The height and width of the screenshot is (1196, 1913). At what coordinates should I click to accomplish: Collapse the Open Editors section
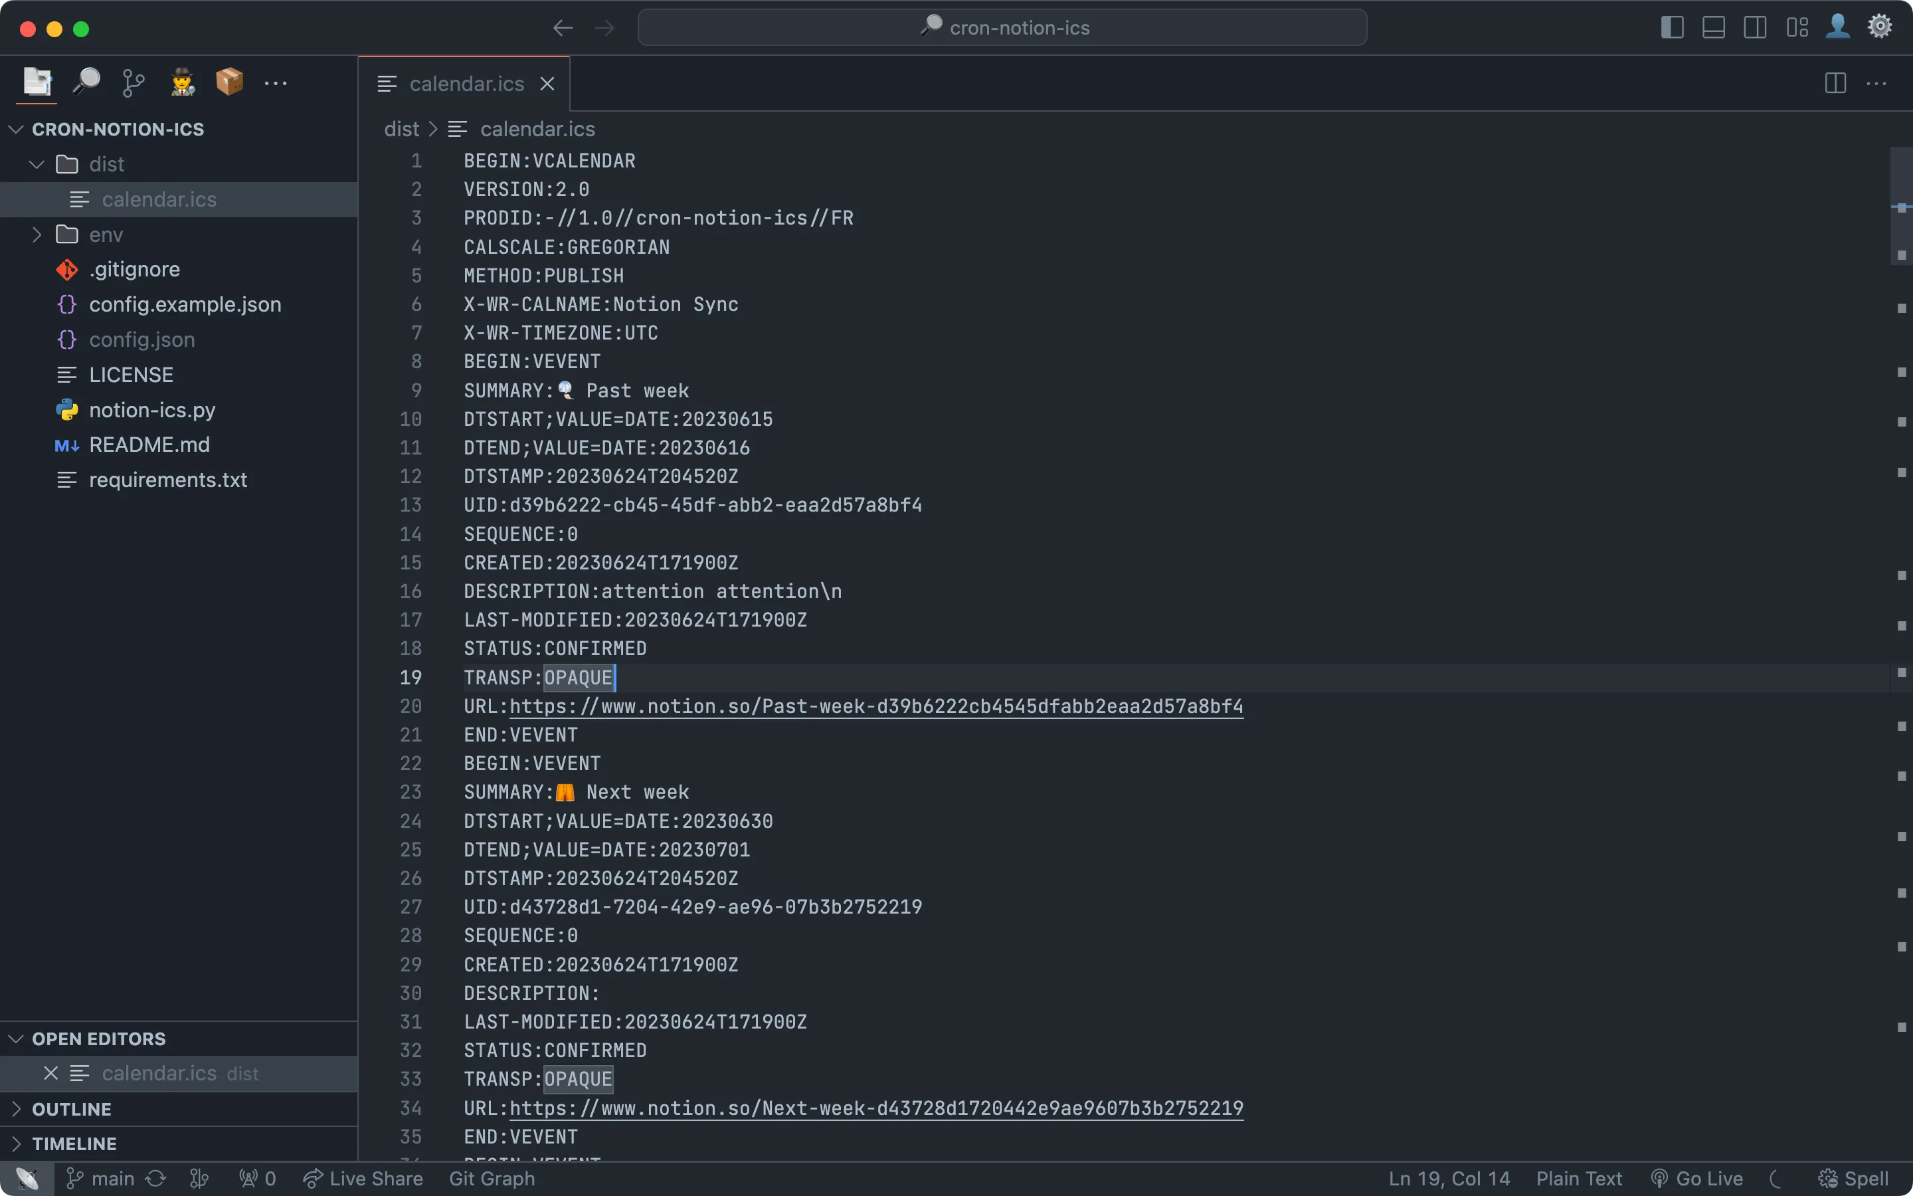pos(179,1039)
